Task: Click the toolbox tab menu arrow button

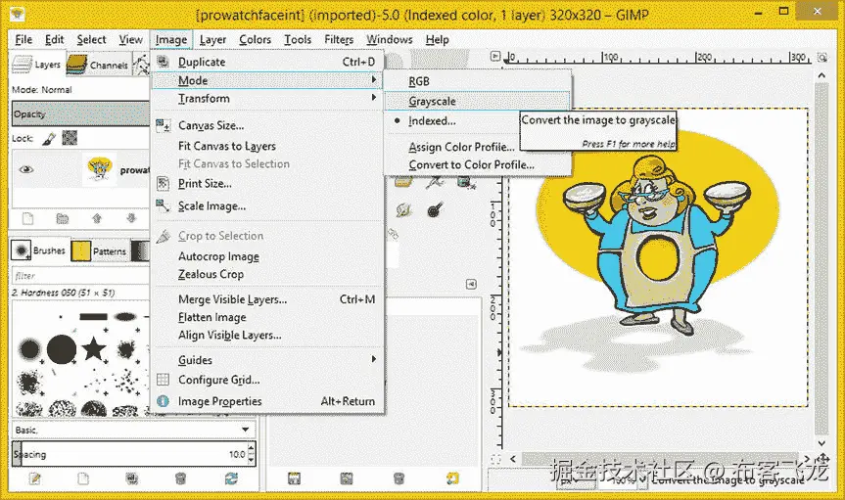Action: [471, 284]
